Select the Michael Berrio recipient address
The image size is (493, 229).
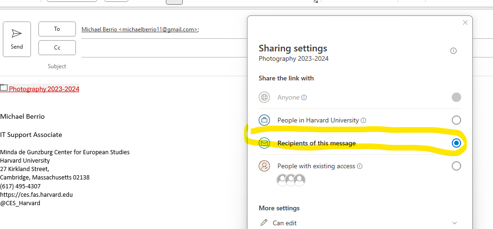coord(140,29)
